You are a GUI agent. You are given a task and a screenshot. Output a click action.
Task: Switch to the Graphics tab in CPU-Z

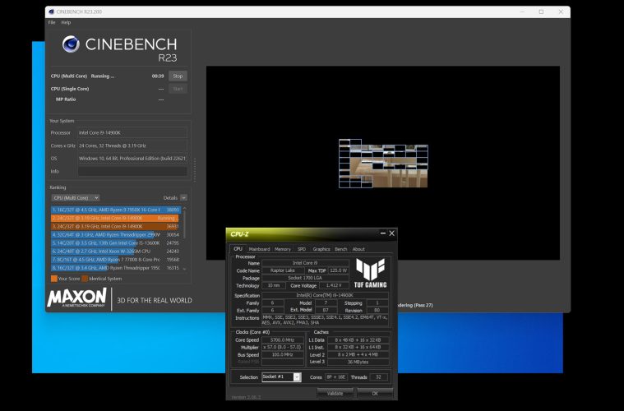pos(321,249)
